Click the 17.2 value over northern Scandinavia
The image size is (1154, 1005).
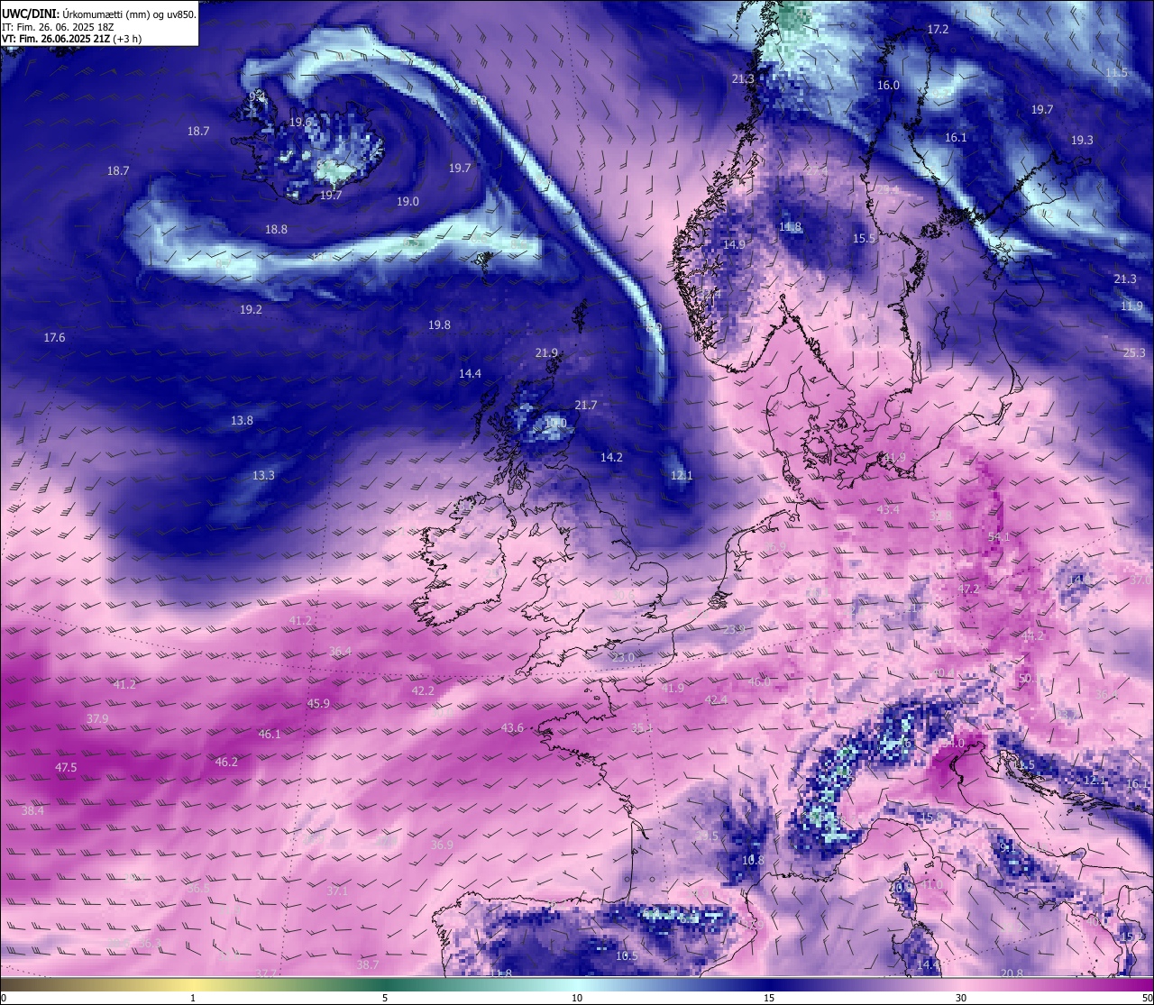939,30
